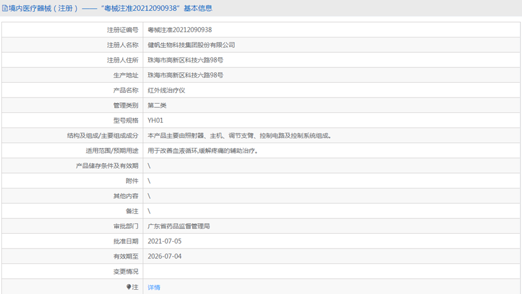Click the 适用范围/预期用途 label
Screen dimensions: 522x294
tap(112, 150)
